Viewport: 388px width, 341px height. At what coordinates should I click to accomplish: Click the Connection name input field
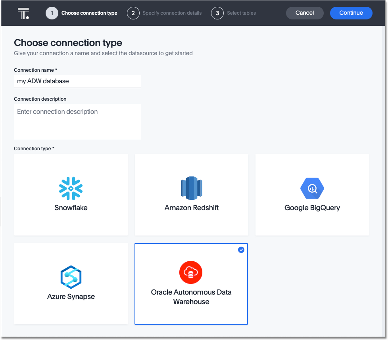click(77, 81)
